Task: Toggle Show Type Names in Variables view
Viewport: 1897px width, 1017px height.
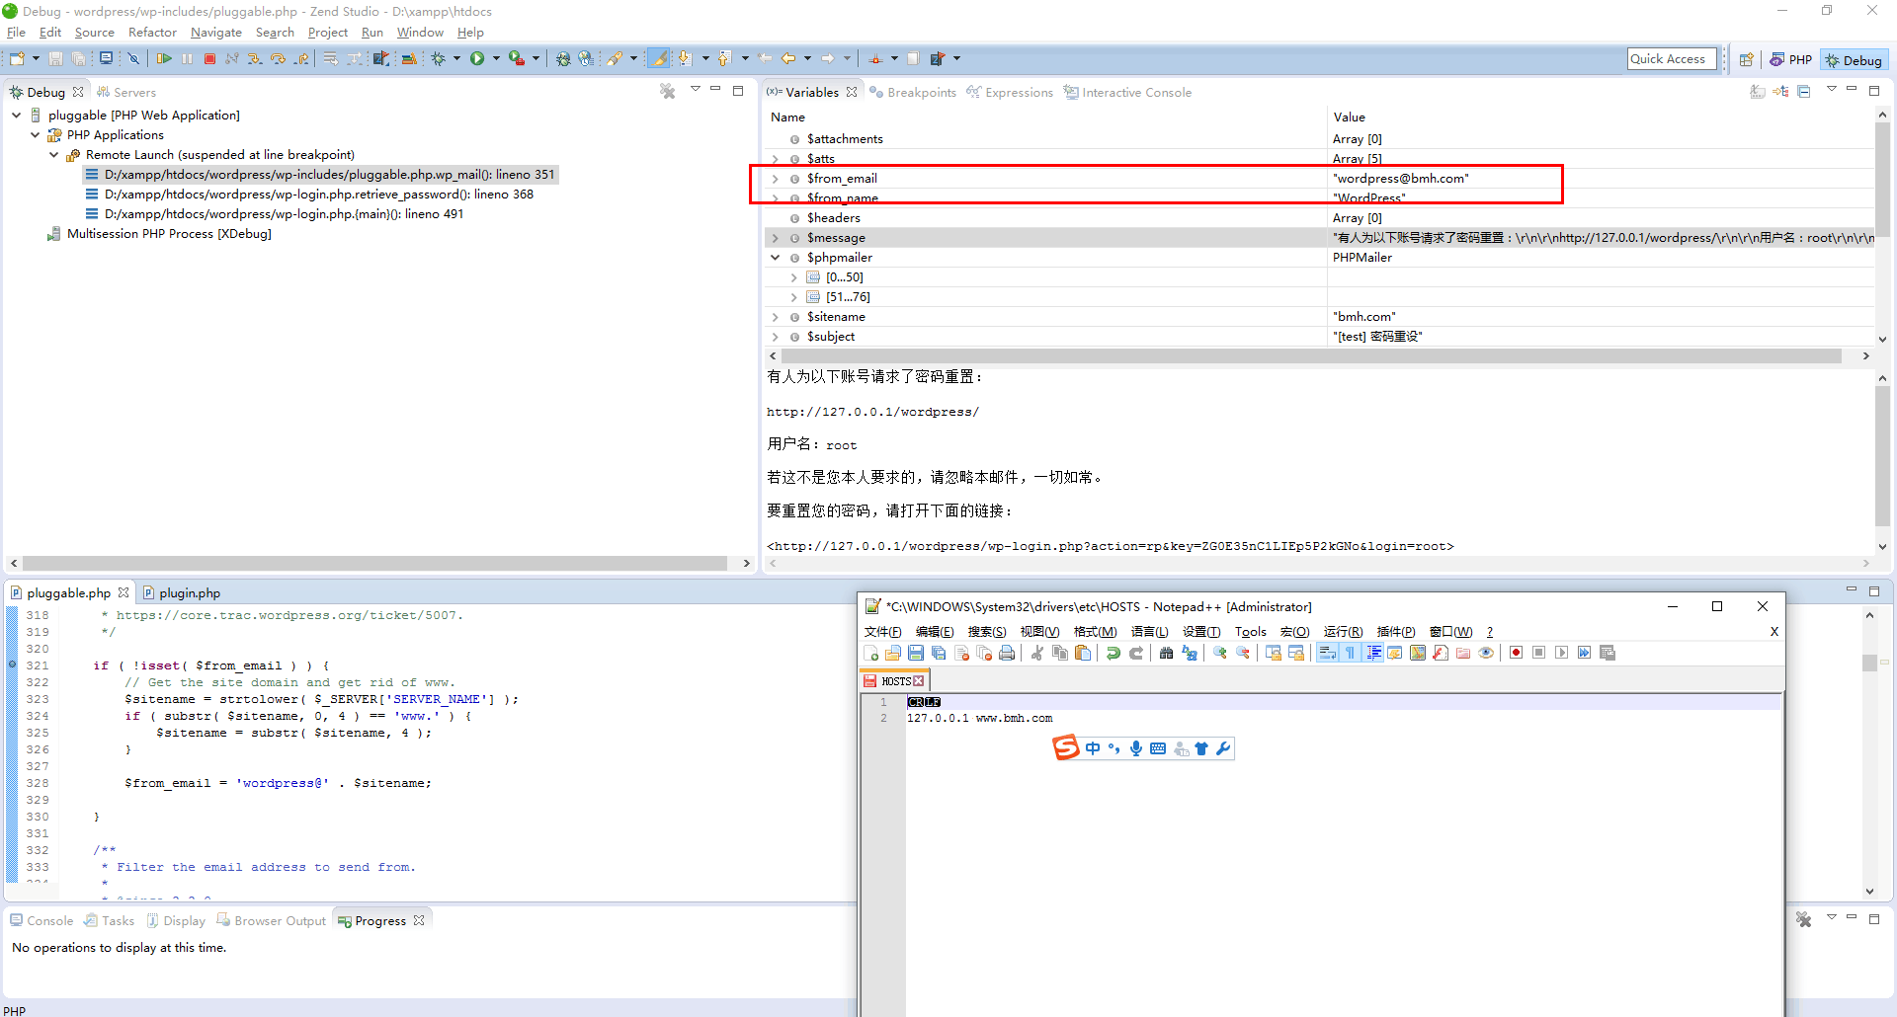Action: (x=1758, y=92)
